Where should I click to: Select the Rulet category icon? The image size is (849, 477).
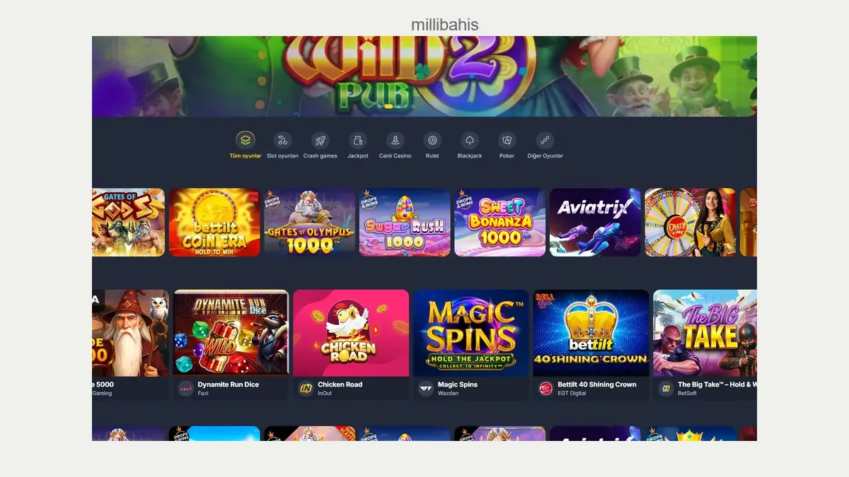(432, 140)
